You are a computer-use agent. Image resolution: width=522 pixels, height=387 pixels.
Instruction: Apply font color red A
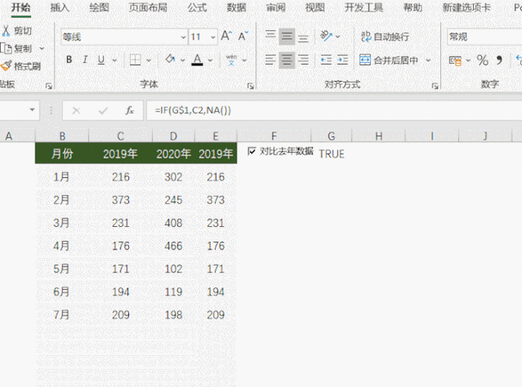pyautogui.click(x=197, y=59)
